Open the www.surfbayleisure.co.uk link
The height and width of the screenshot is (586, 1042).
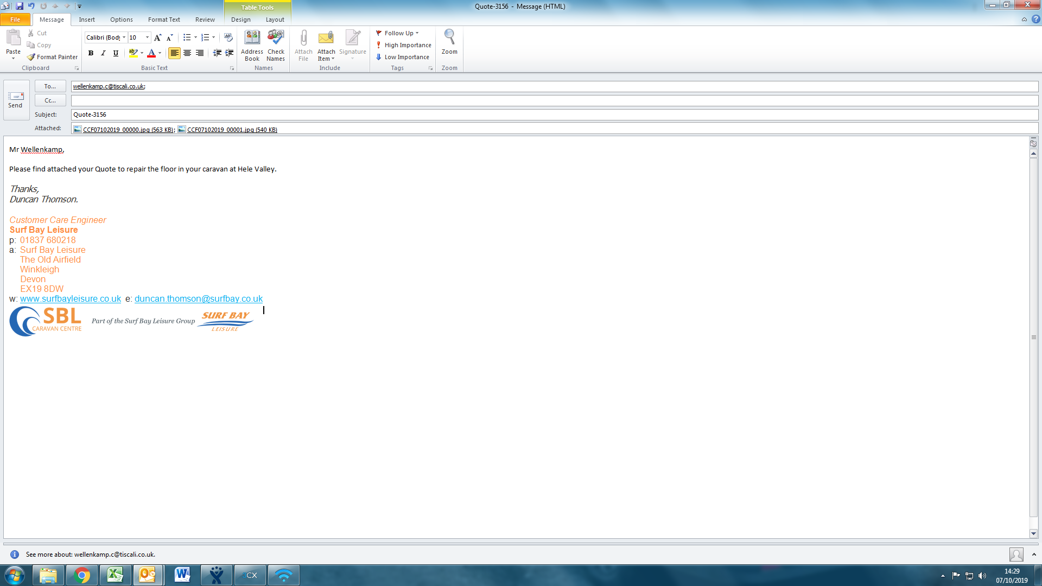coord(71,299)
